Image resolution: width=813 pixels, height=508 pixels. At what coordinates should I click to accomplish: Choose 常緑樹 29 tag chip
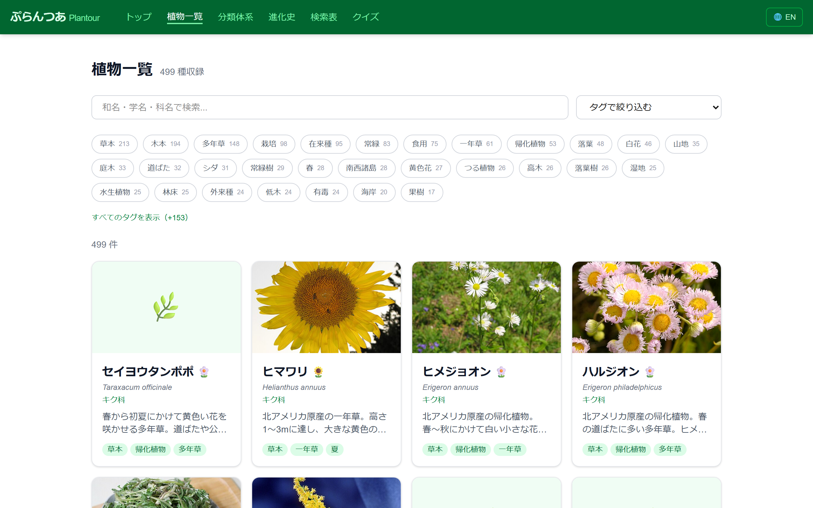[x=267, y=168]
